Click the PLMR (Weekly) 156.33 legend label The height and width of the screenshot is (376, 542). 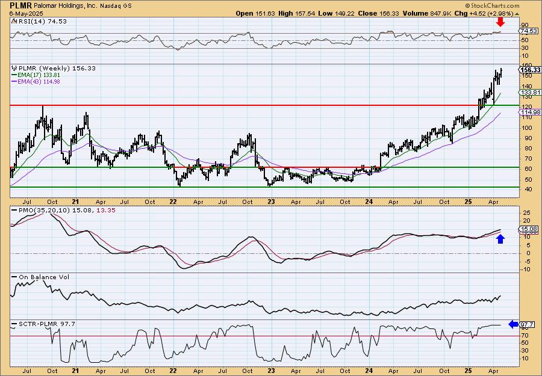click(57, 69)
